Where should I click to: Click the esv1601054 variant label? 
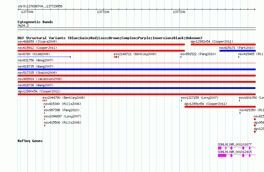tap(251, 98)
